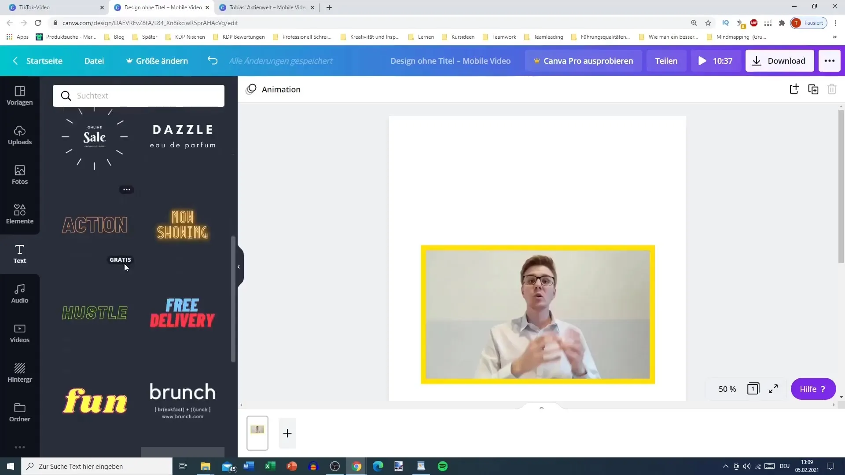Viewport: 845px width, 475px height.
Task: Show more sidebar options (three dots)
Action: pyautogui.click(x=20, y=447)
